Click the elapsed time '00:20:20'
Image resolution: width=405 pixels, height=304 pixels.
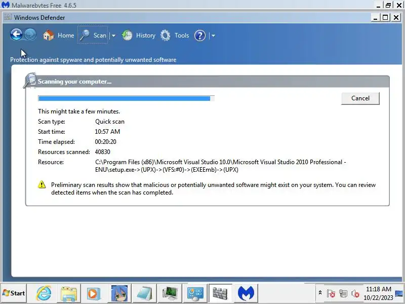(x=106, y=142)
